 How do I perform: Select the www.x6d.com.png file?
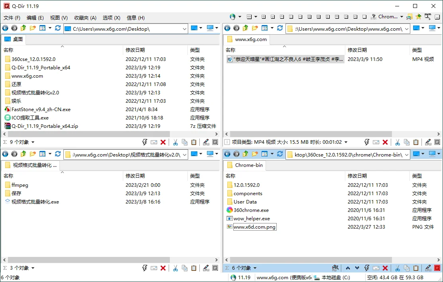(255, 227)
